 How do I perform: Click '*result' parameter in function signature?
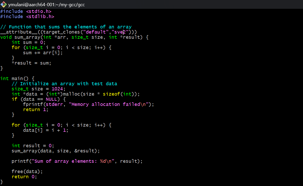(x=131, y=37)
